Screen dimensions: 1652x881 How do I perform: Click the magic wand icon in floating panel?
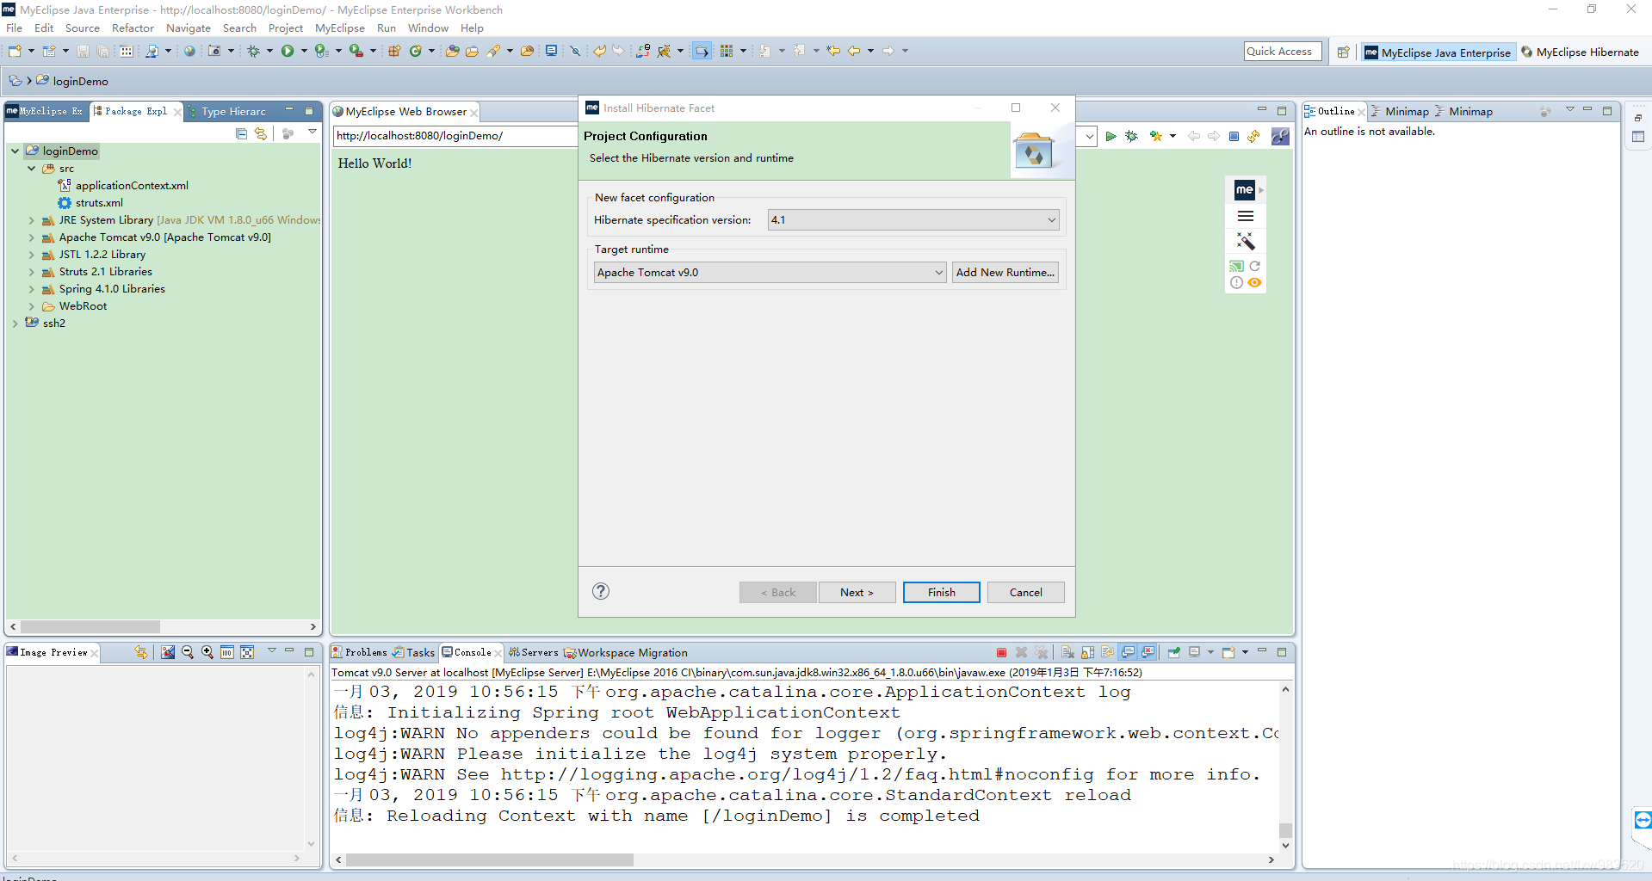[1245, 241]
